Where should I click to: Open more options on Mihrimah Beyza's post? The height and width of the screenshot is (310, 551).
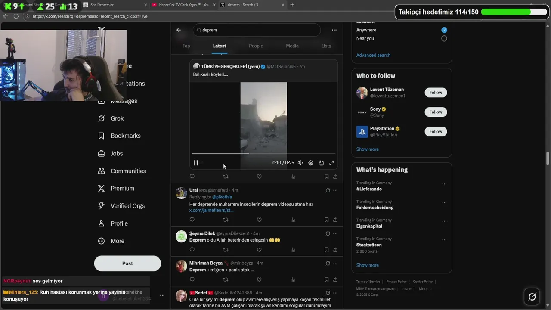[335, 263]
